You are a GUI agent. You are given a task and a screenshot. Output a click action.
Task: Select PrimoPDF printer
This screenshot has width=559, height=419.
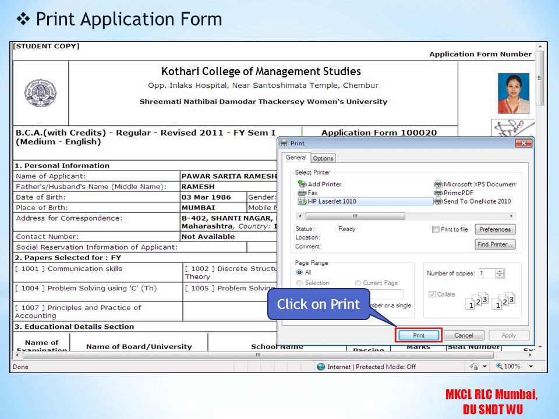click(x=454, y=193)
